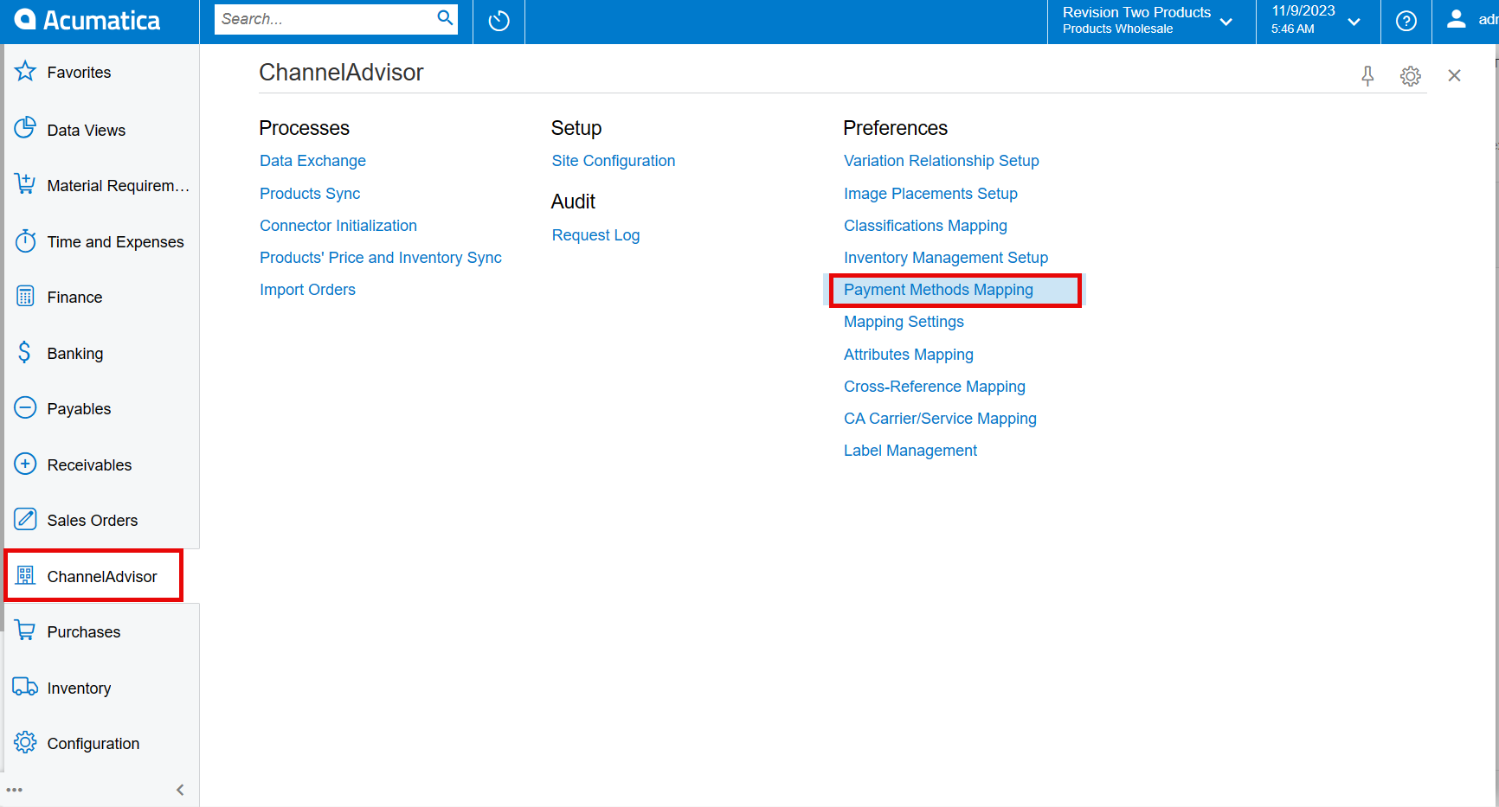Viewport: 1499px width, 807px height.
Task: Click the Inventory truck icon
Action: point(25,687)
